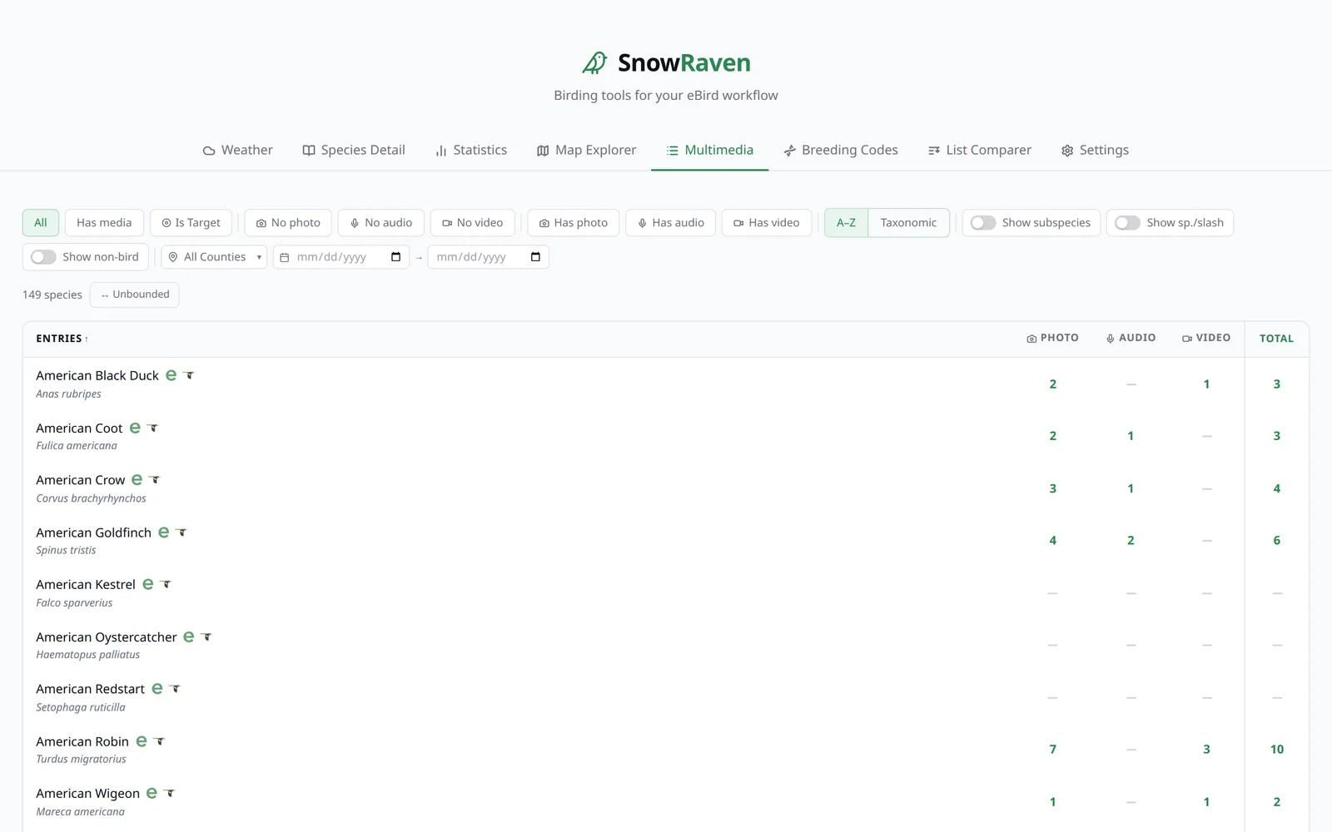Filter by Has video

[767, 223]
